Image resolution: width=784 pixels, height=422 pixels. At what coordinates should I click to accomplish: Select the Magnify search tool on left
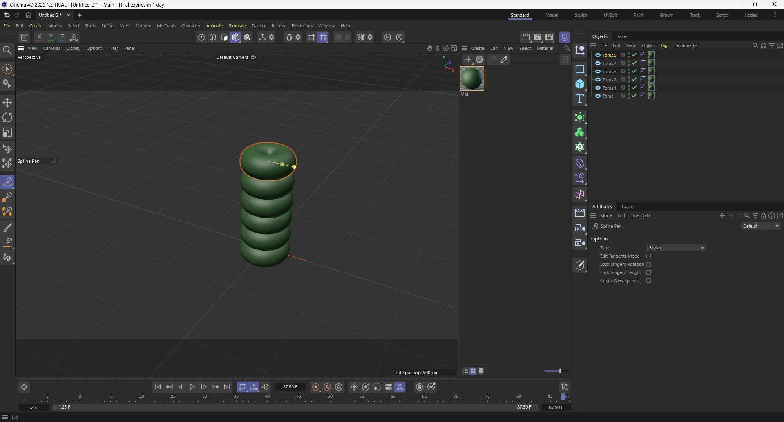(7, 50)
